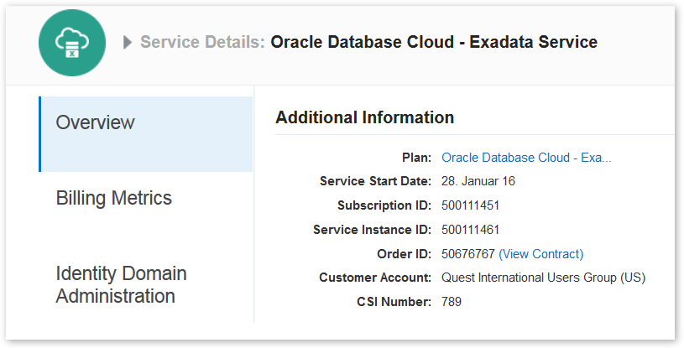
Task: Click Quest International Users Group account name
Action: pos(543,278)
